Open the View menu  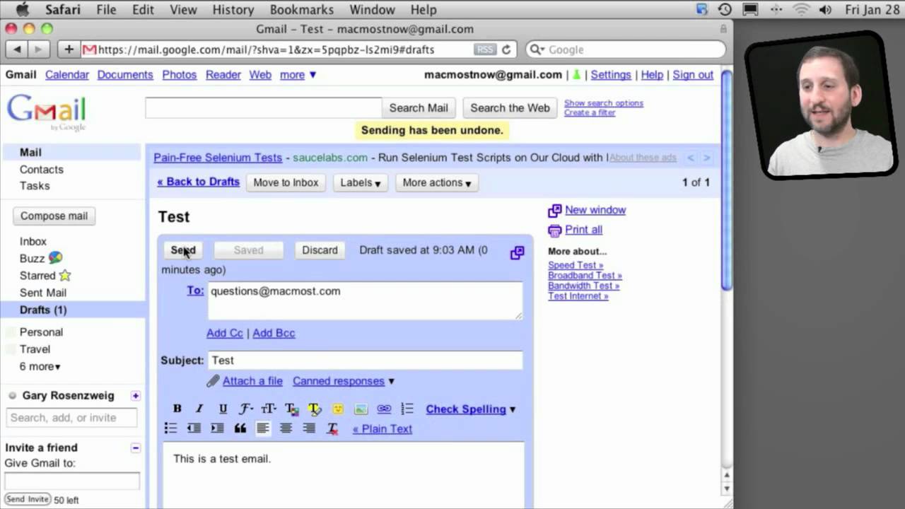pos(183,10)
